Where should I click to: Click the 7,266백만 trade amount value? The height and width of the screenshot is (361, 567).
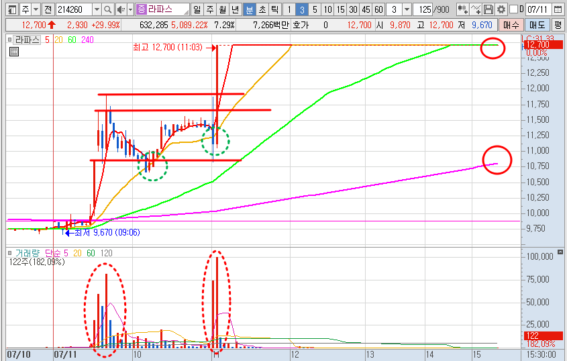click(271, 25)
